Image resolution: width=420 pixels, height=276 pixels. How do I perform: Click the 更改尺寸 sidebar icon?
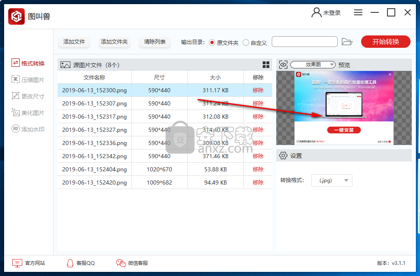[x=16, y=96]
